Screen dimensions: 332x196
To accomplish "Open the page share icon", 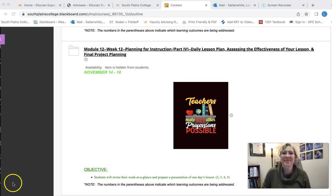I will point(298,14).
